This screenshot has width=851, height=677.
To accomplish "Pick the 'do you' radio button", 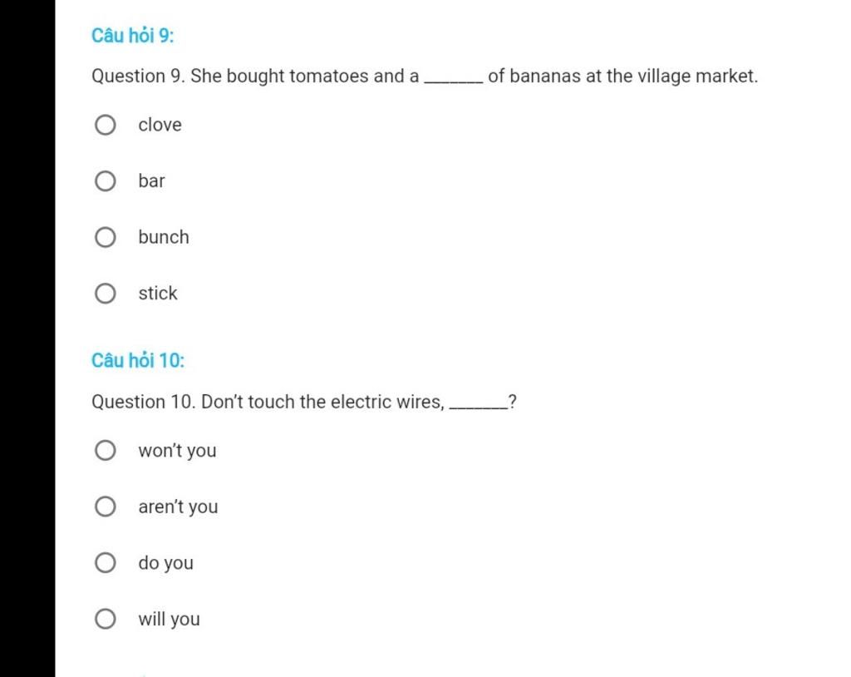I will click(106, 563).
